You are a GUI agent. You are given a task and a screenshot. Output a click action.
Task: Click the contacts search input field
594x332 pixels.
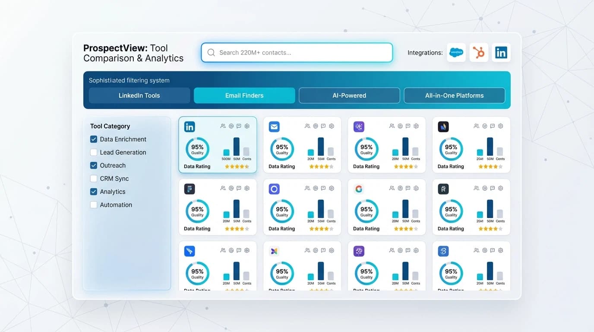297,52
